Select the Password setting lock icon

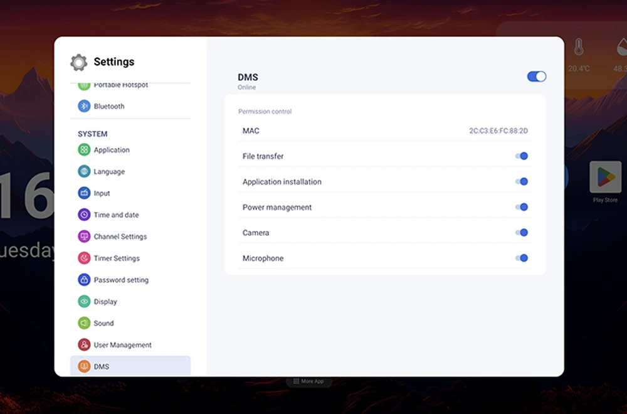[84, 280]
